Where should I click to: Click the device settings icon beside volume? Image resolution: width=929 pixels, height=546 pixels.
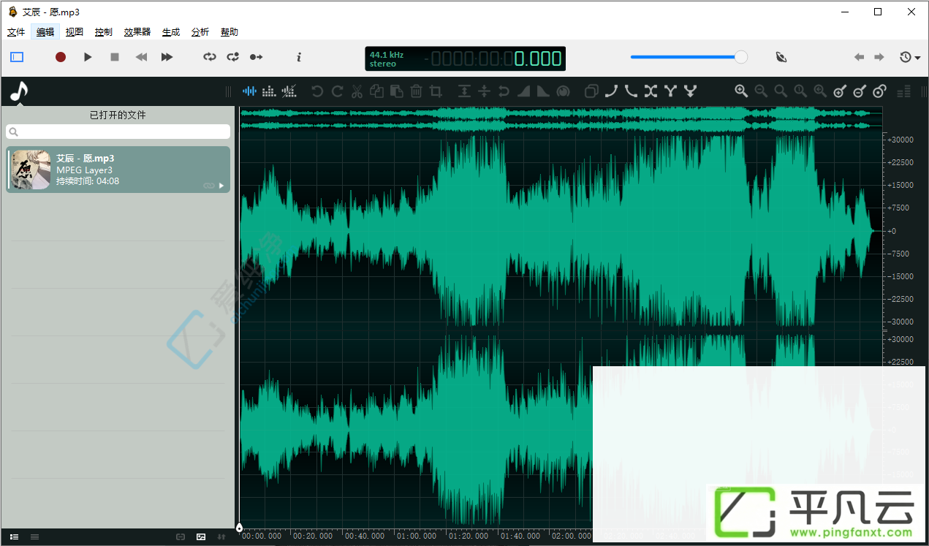(x=781, y=57)
